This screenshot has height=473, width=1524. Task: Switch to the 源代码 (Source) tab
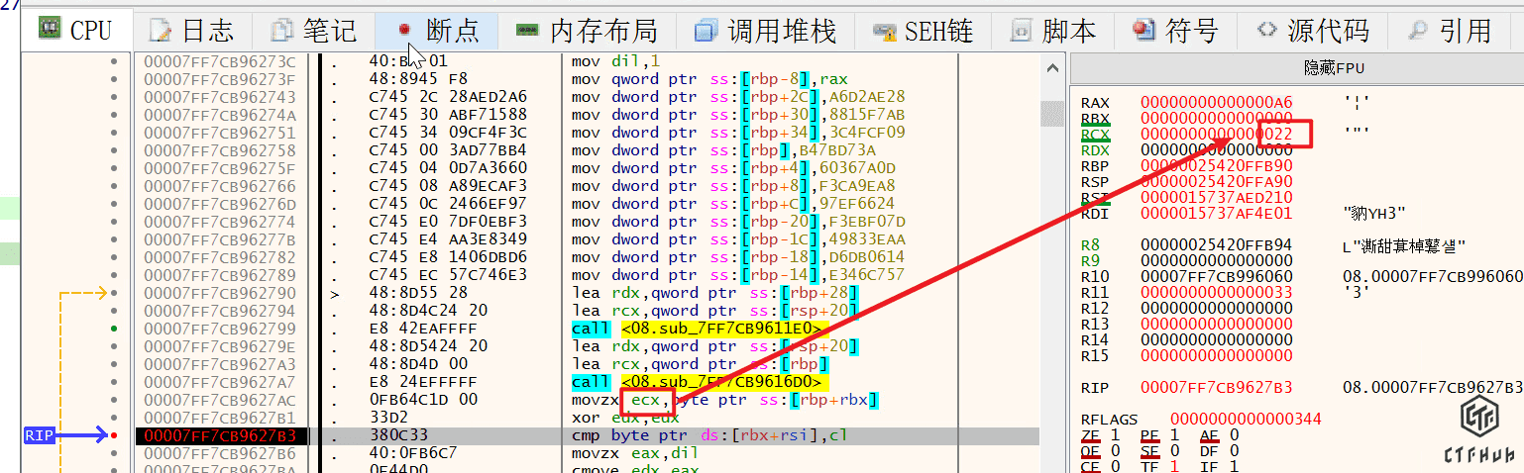point(1312,31)
